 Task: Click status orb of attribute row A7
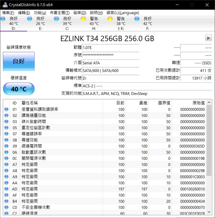pyautogui.click(x=6, y=164)
